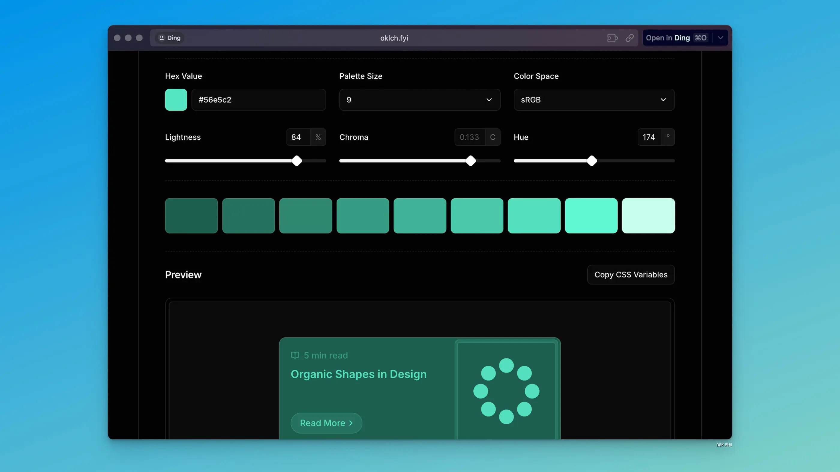Click the degree unit box beside Hue

(668, 137)
